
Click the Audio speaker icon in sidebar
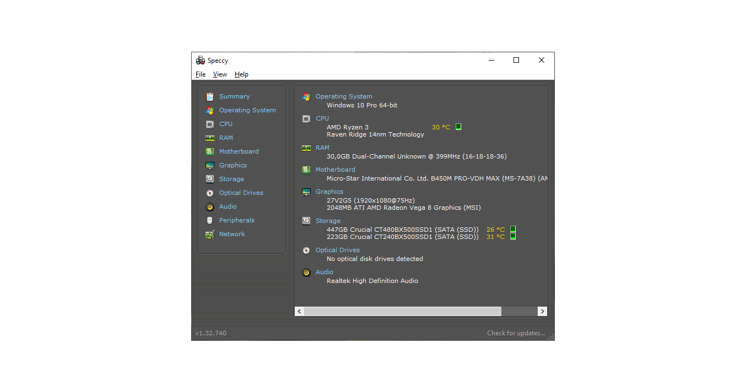[x=209, y=206]
